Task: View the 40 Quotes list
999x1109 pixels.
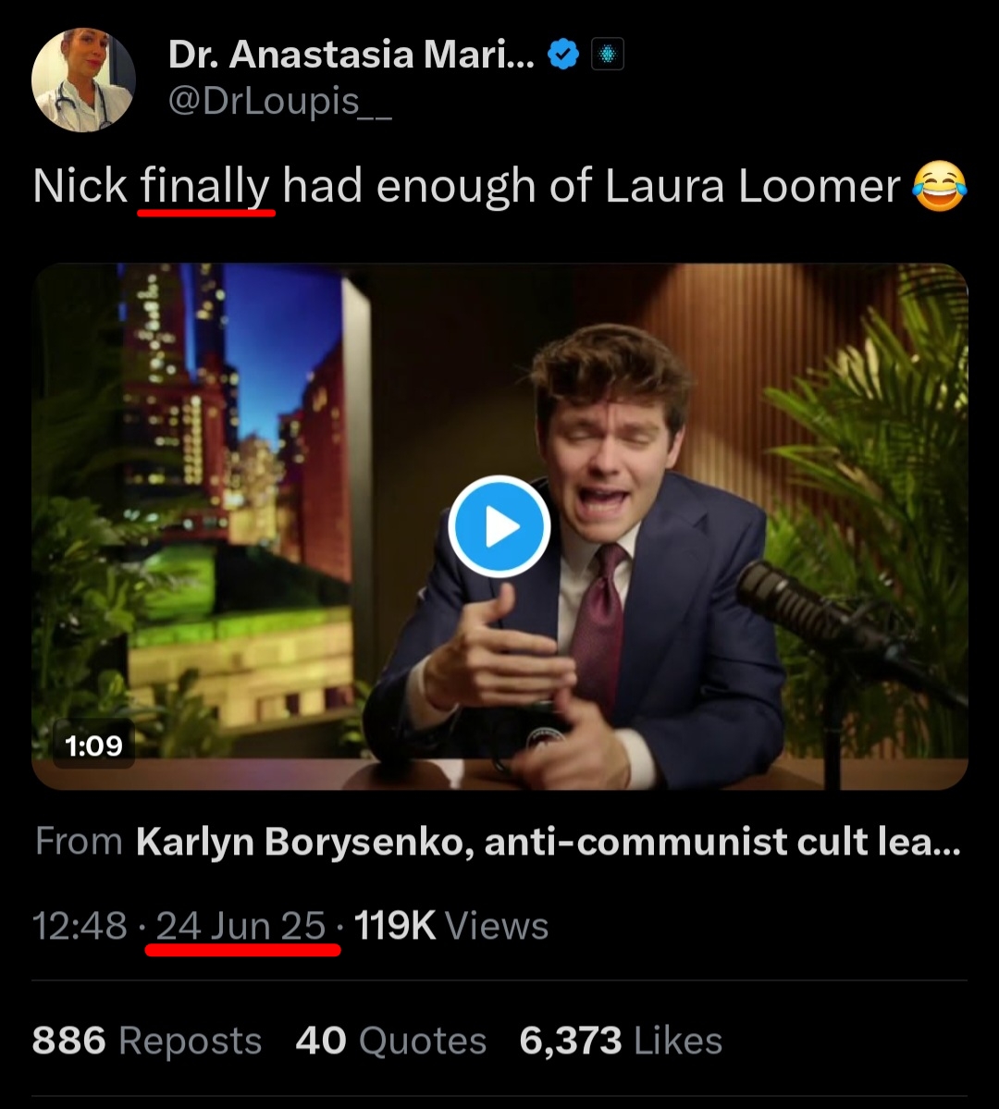Action: click(x=390, y=1041)
